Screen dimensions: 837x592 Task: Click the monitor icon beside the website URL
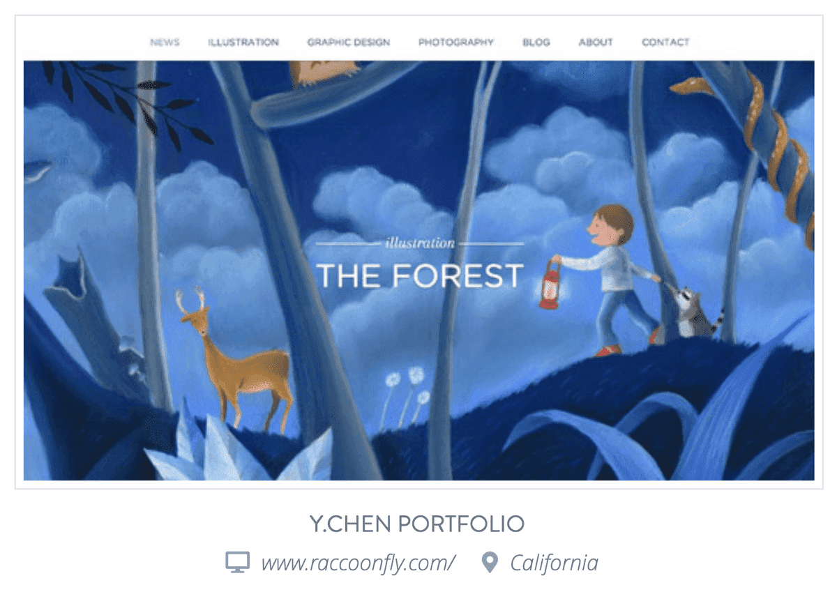237,562
